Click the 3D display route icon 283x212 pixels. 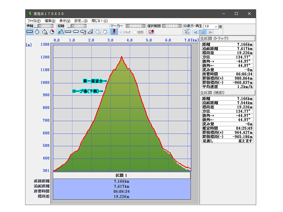click(x=187, y=32)
